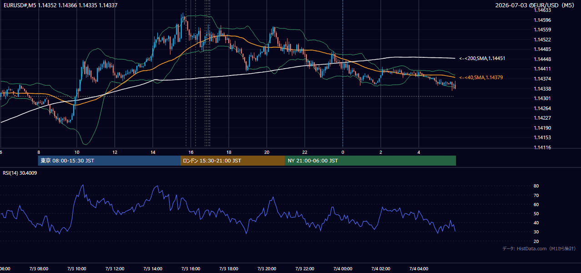The width and height of the screenshot is (581, 273).
Task: Click hour tick 20 under price chart
Action: [267, 152]
